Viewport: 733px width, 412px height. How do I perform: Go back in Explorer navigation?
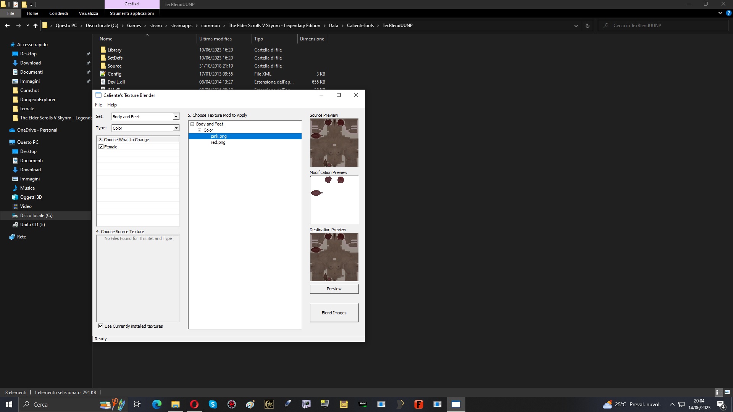[x=7, y=26]
